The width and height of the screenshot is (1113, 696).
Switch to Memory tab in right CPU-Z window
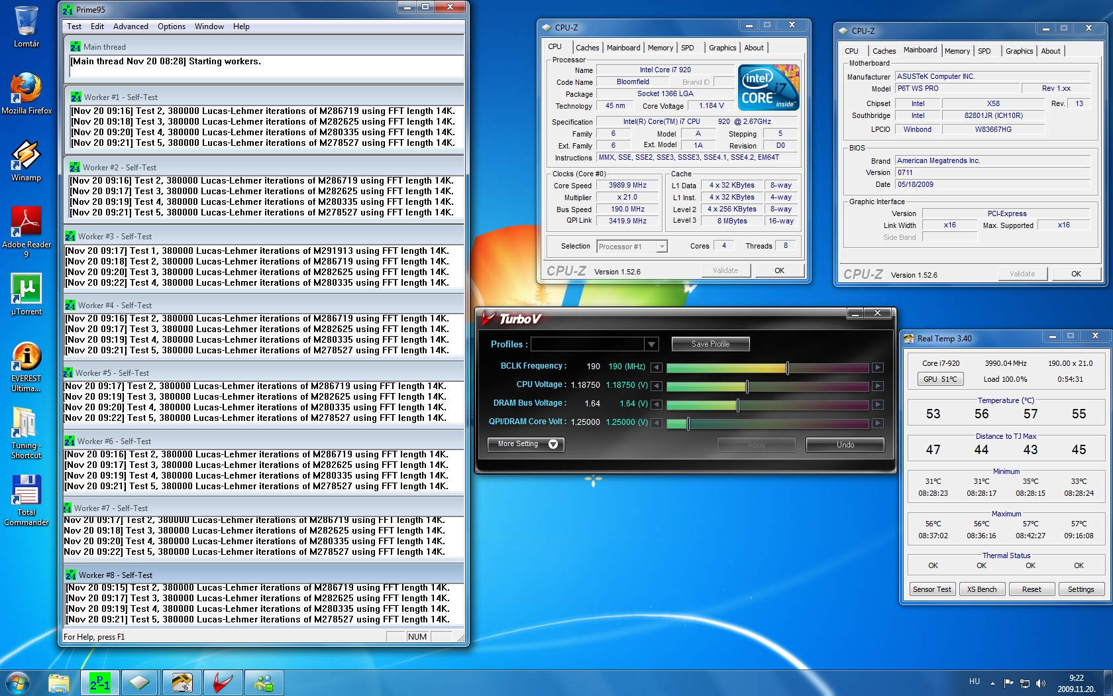click(957, 51)
